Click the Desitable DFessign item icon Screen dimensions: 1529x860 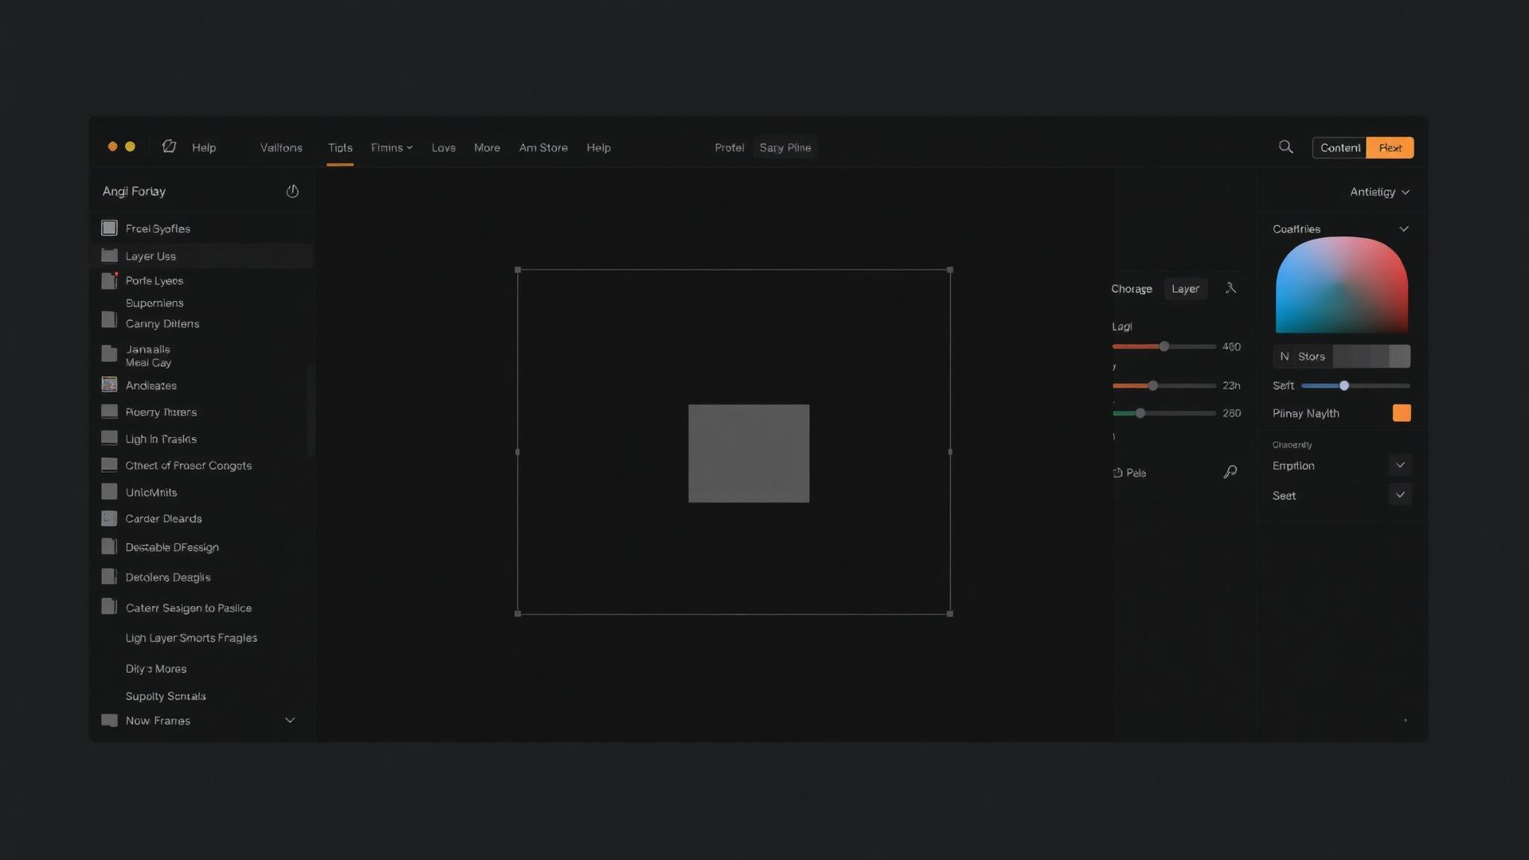109,546
